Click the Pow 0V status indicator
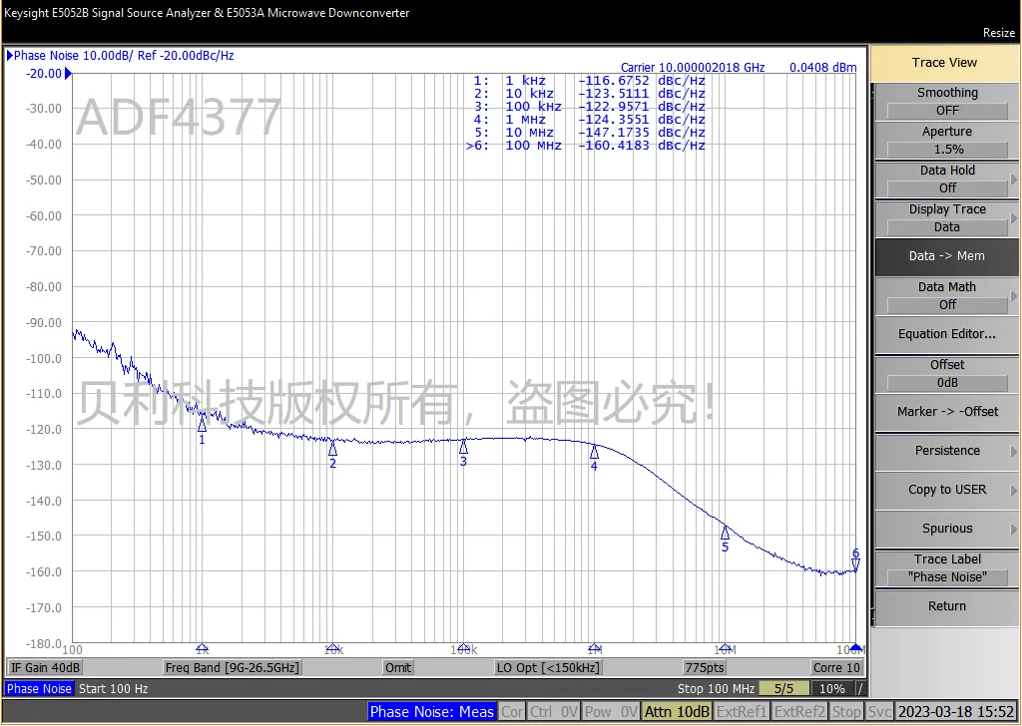 611,712
